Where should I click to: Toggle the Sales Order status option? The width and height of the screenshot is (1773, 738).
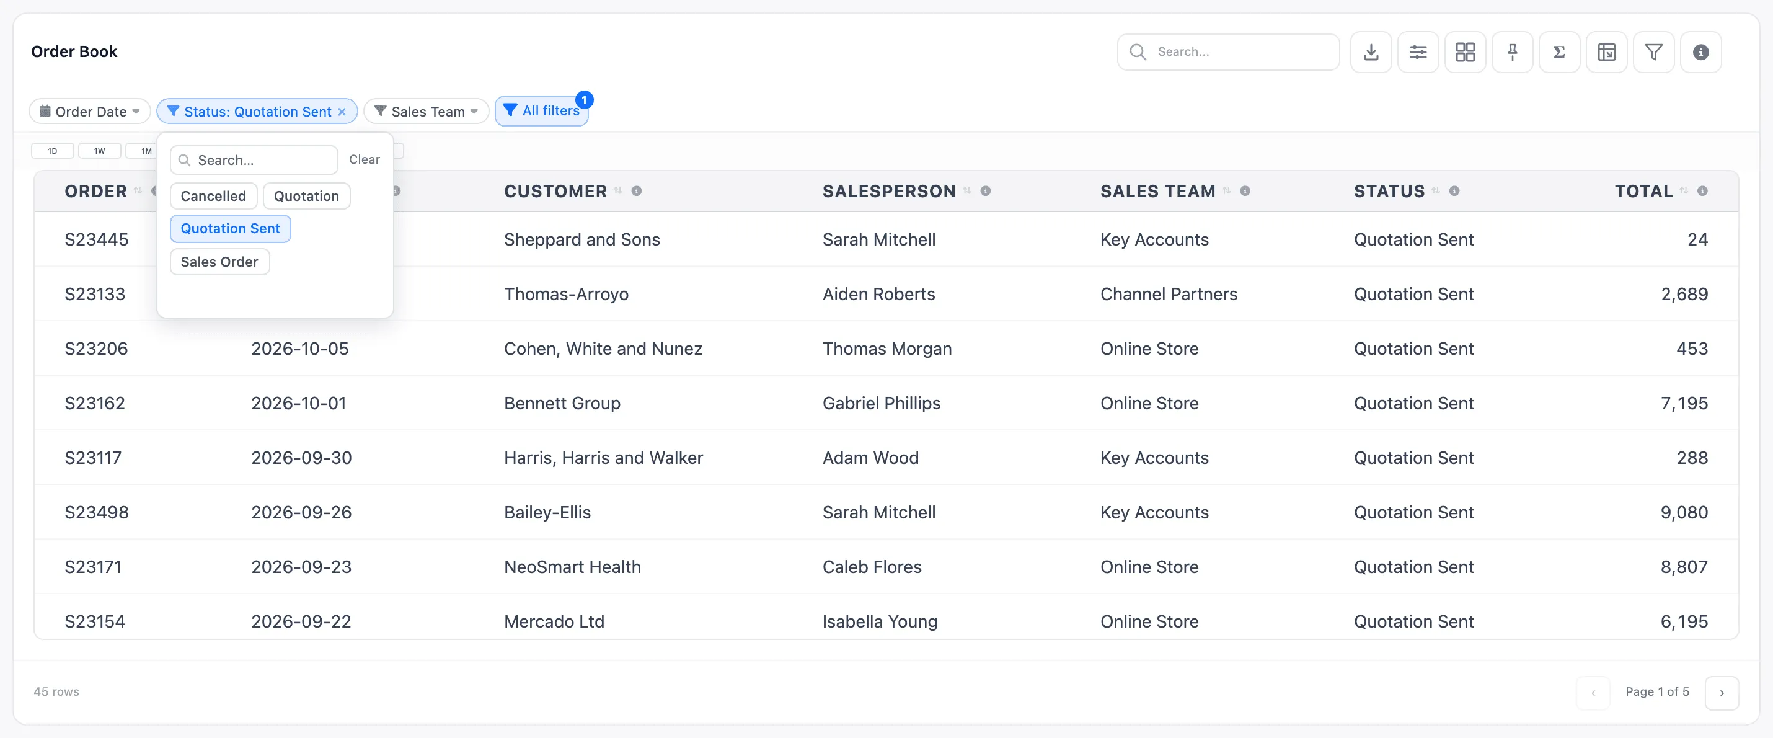pyautogui.click(x=219, y=262)
